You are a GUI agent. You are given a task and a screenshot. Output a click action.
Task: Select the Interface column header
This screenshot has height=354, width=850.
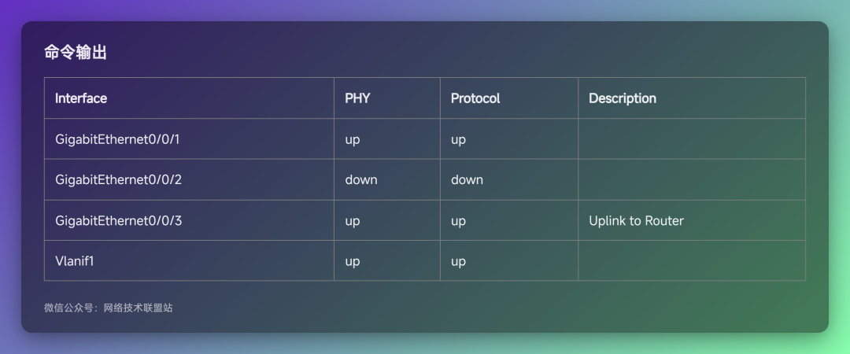point(81,98)
